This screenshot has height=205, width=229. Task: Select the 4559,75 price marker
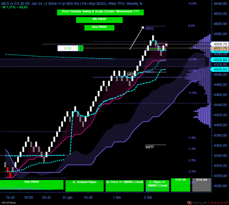pos(219,44)
